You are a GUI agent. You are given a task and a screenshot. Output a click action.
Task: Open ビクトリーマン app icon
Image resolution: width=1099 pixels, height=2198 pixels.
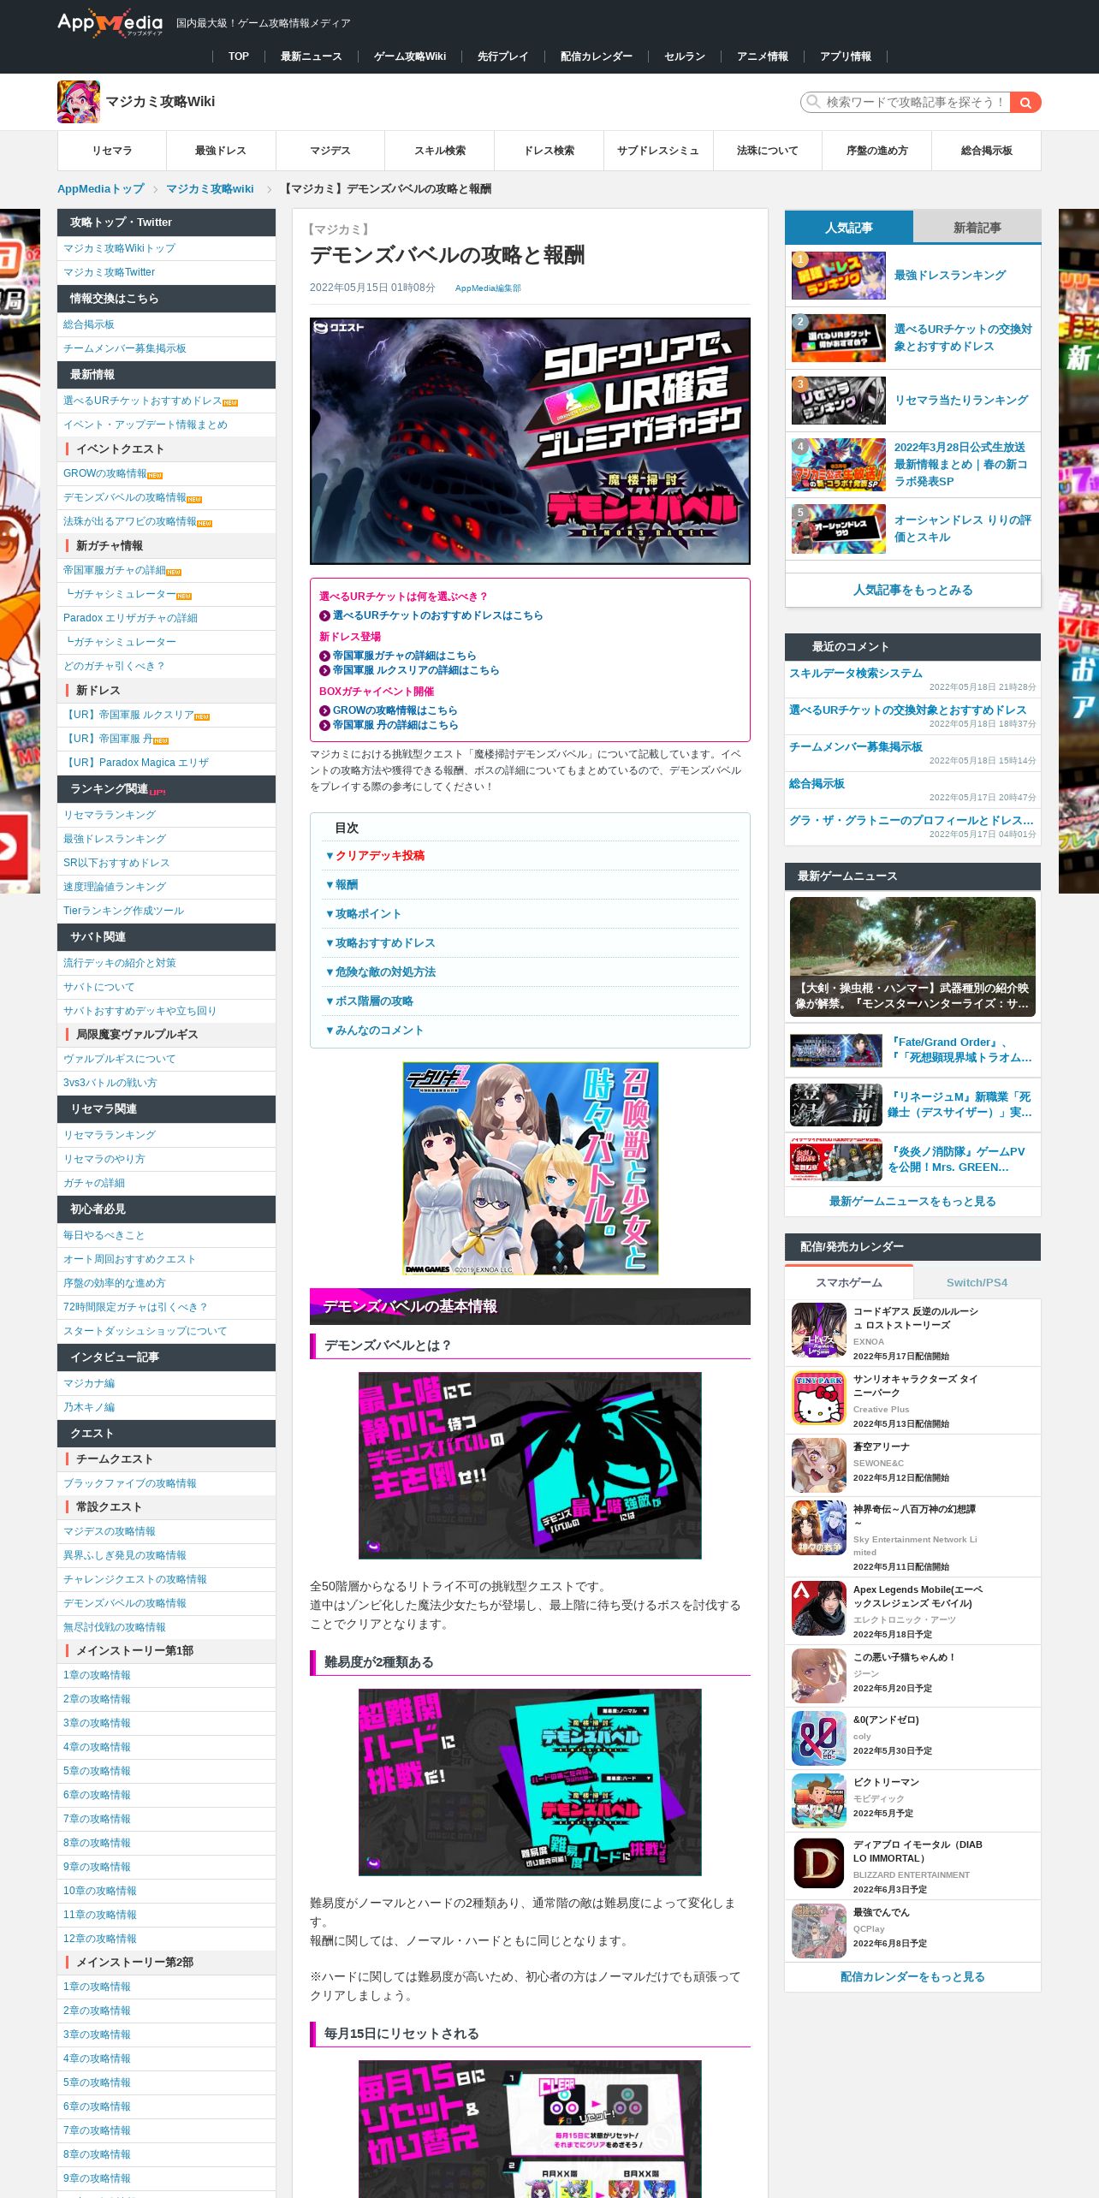click(x=819, y=1801)
